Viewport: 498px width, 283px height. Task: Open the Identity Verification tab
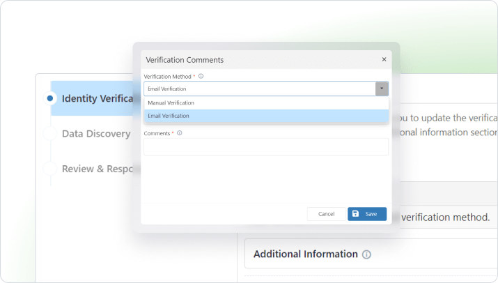pyautogui.click(x=98, y=98)
